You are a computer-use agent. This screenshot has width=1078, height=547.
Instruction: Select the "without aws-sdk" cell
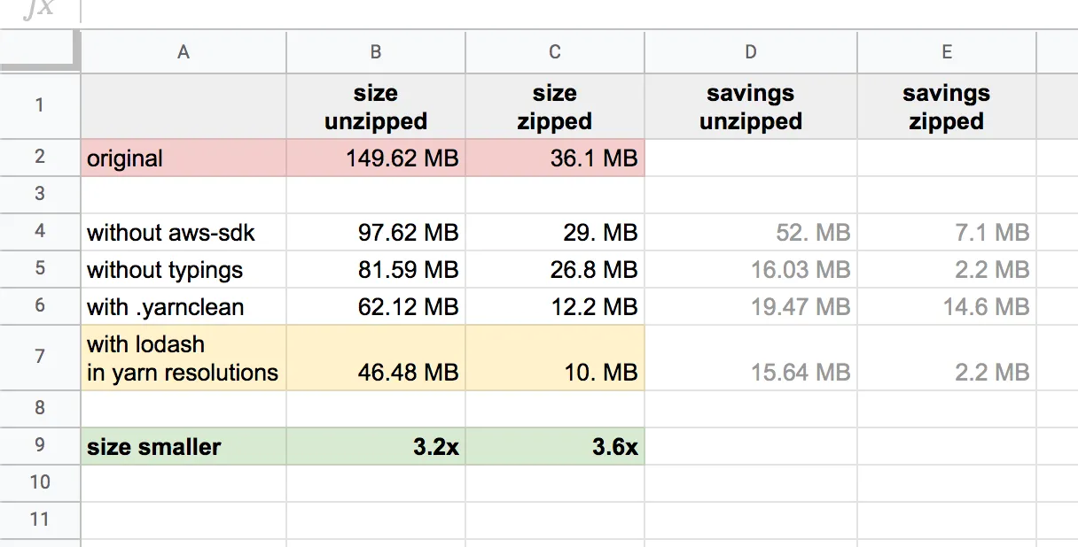click(184, 233)
